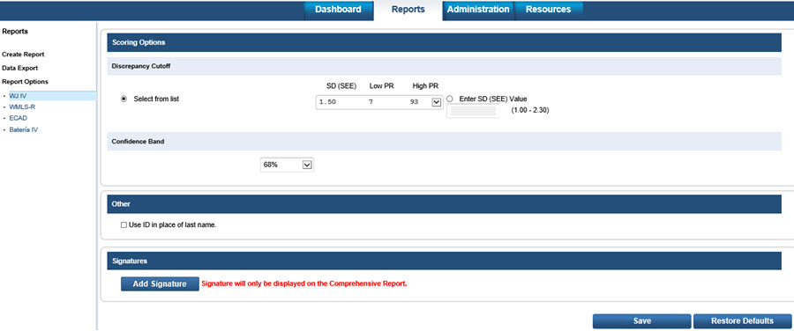The height and width of the screenshot is (331, 794).
Task: Go to the Resources tab
Action: point(548,10)
